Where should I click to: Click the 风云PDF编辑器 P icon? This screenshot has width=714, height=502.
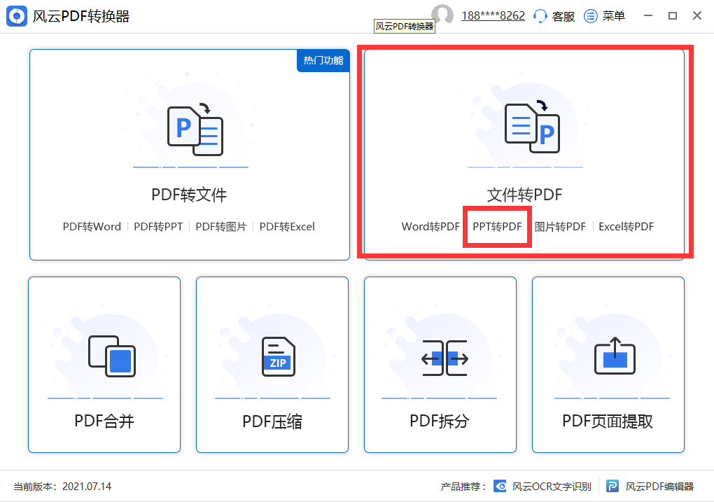[x=612, y=486]
